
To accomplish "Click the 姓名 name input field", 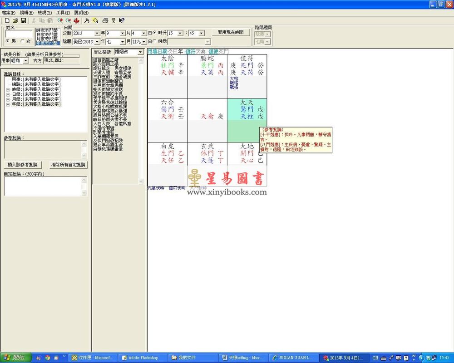I will click(x=19, y=34).
